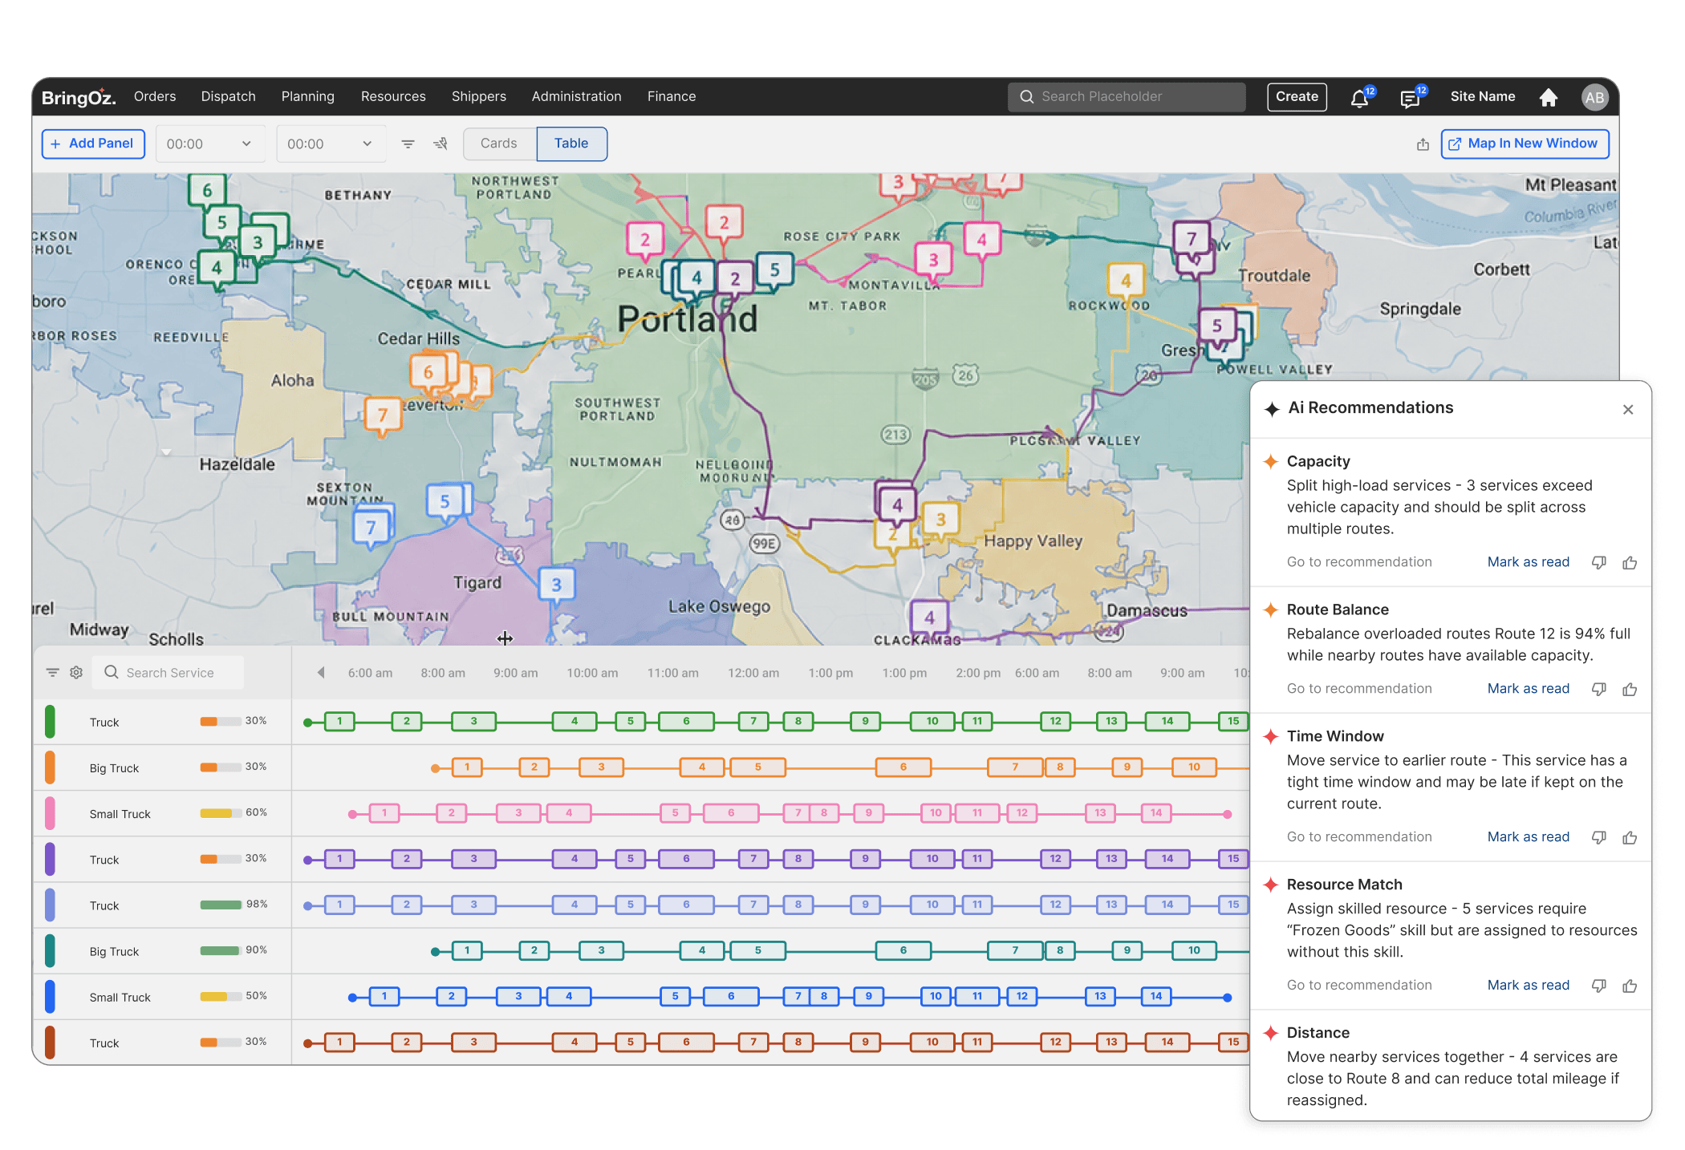1685x1150 pixels.
Task: Open timeline settings gear icon
Action: point(76,672)
